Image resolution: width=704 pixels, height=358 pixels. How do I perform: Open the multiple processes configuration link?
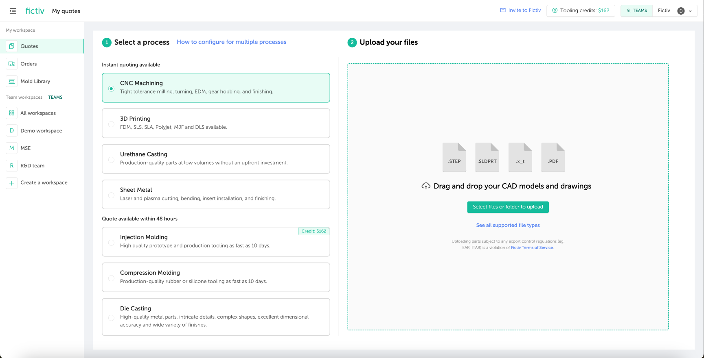231,42
